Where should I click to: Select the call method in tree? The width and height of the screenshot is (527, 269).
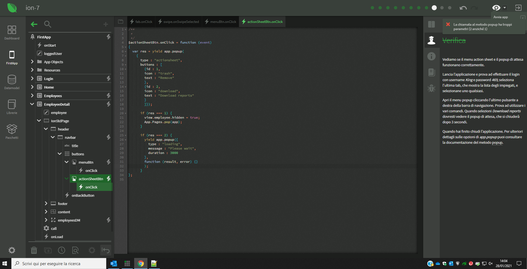[x=54, y=228]
